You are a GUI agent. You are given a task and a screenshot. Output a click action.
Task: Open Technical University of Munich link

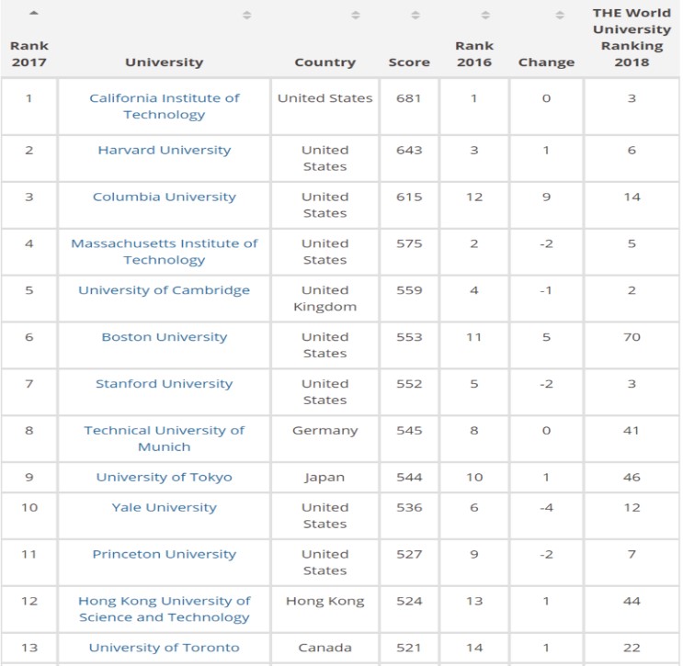tap(165, 438)
